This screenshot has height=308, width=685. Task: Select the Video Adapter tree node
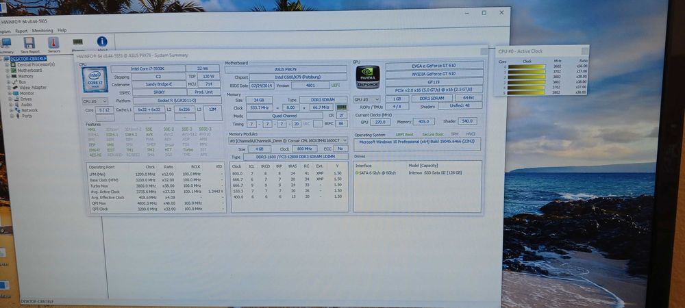(32, 88)
